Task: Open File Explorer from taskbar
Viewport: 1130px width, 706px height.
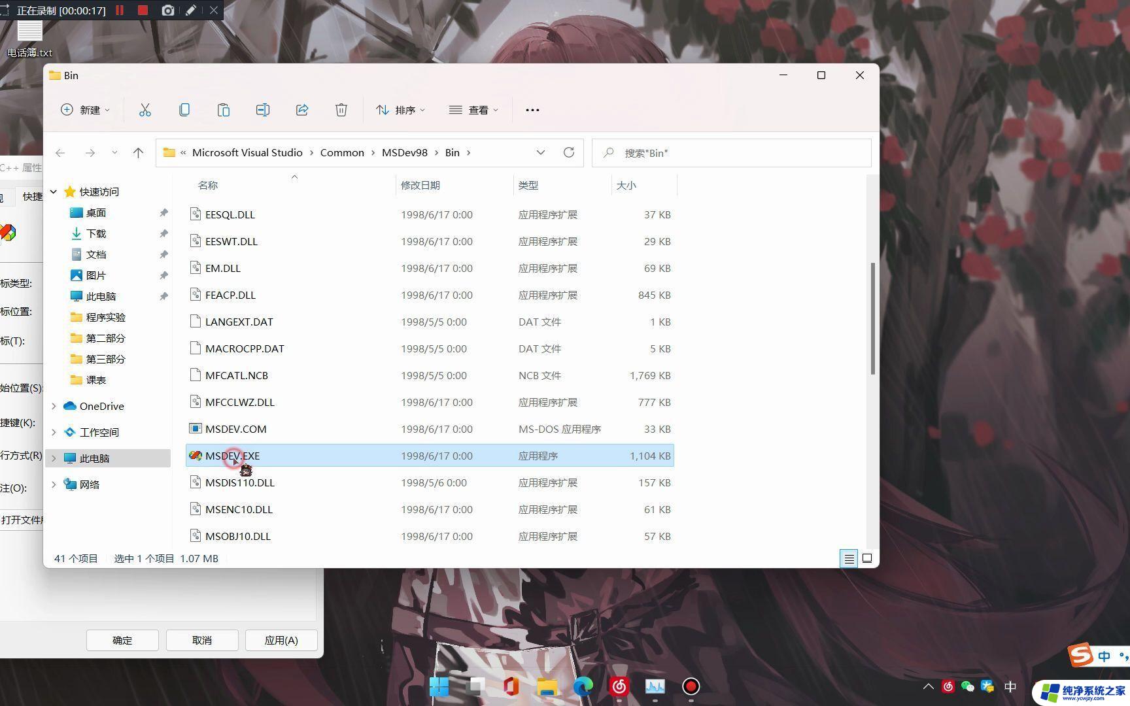Action: click(547, 686)
